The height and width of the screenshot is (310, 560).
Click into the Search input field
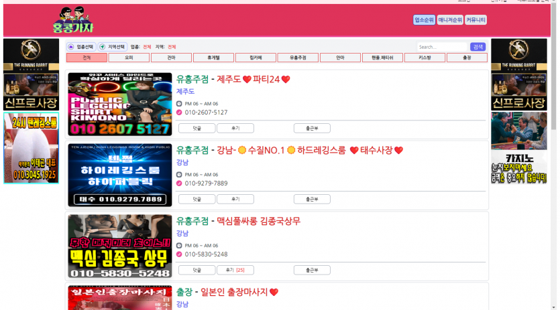[x=442, y=47]
